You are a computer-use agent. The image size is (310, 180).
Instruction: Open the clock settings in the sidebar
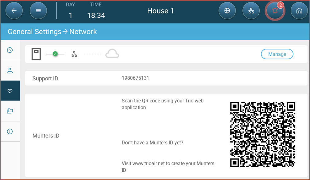9,50
